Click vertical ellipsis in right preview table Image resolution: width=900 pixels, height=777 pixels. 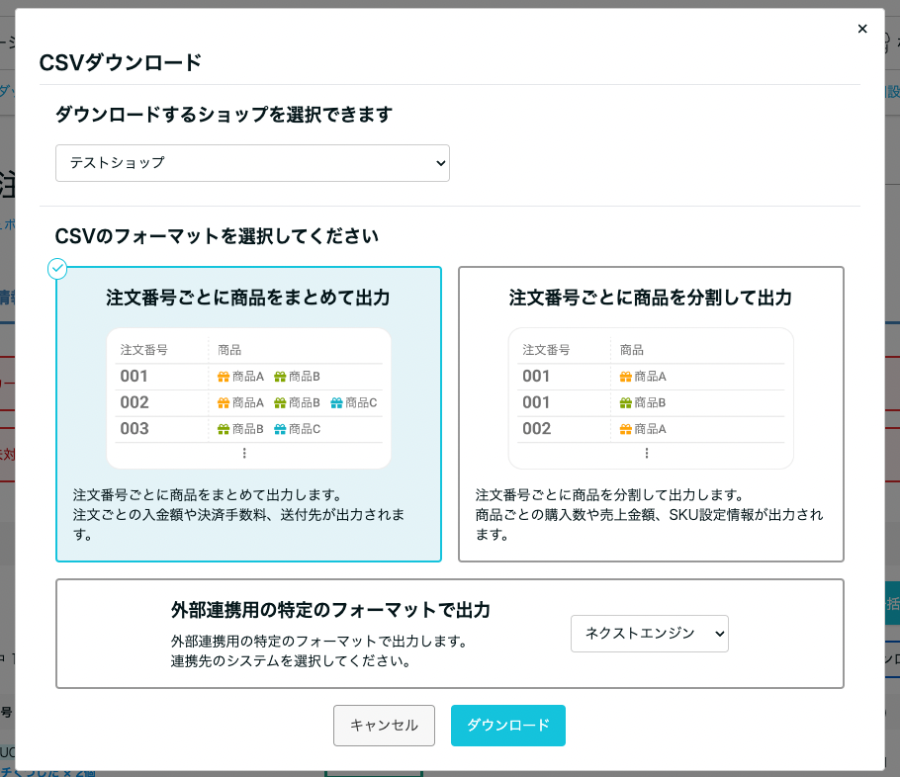coord(647,454)
